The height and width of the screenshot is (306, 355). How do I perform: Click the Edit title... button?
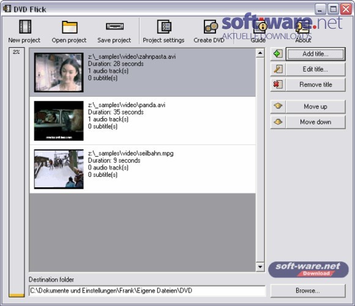316,69
